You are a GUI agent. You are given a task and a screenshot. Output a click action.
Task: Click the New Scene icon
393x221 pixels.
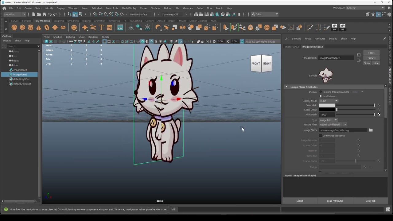point(33,14)
